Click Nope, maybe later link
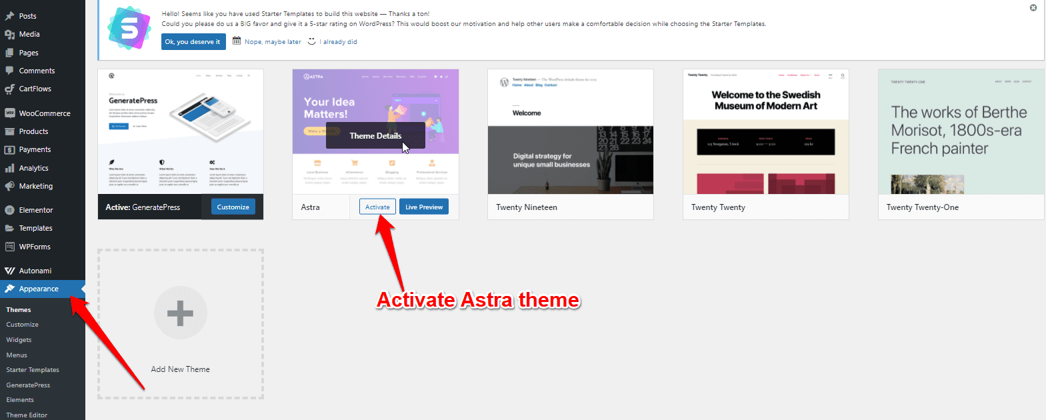 [273, 42]
